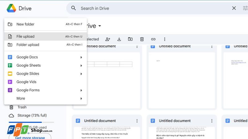This screenshot has height=139, width=248.
Task: Select first bottom-row Untitled document title
Action: 100,121
